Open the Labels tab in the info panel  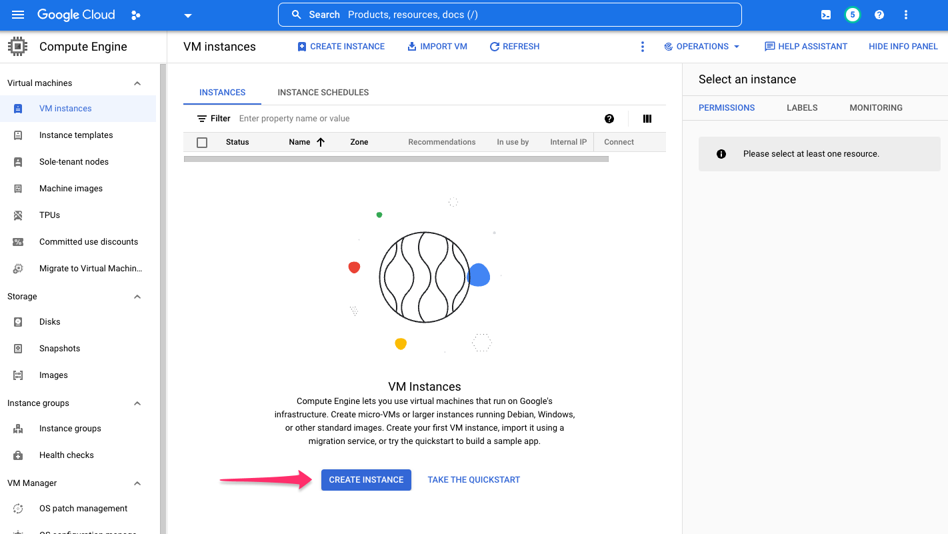pos(801,107)
